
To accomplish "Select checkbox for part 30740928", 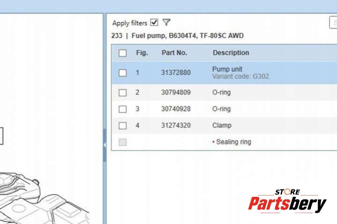I will 123,109.
